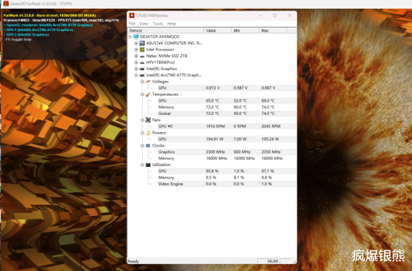
Task: Click the Temperatures thermometer icon
Action: click(x=148, y=94)
